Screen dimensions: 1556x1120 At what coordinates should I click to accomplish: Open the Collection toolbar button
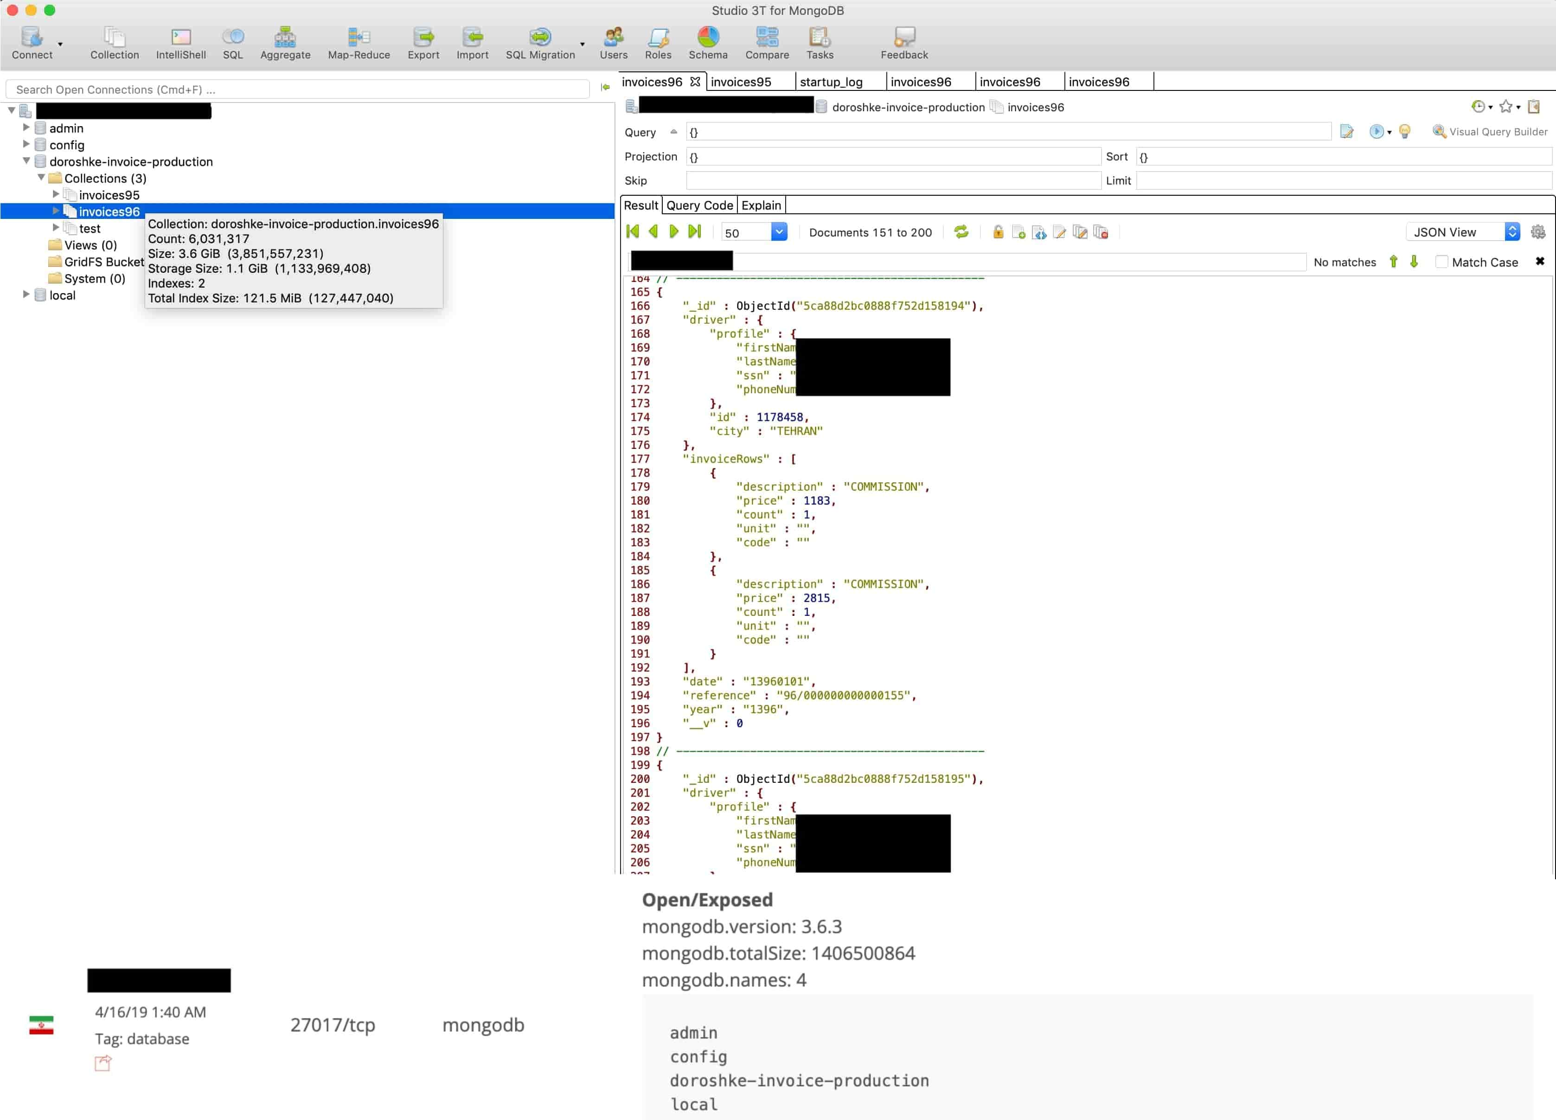pos(115,43)
